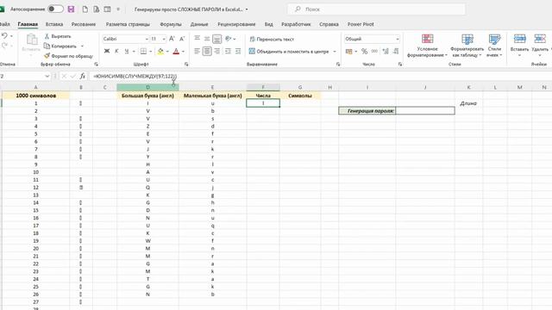The image size is (552, 310).
Task: Toggle Center horizontal alignment
Action: click(207, 52)
